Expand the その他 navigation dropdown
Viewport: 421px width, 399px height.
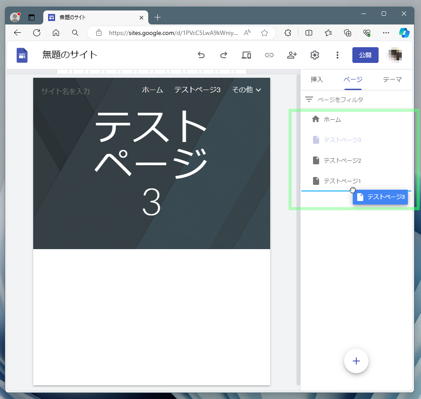(247, 90)
